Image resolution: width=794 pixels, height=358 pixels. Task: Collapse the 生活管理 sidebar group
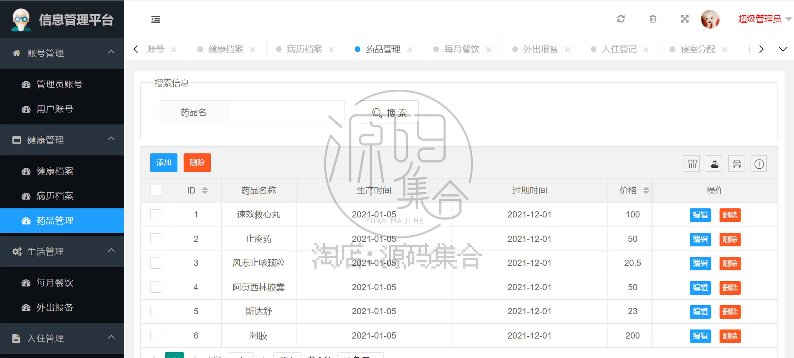62,251
